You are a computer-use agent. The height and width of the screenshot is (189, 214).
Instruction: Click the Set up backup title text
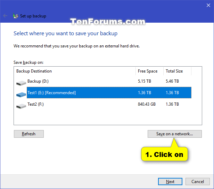[33, 16]
